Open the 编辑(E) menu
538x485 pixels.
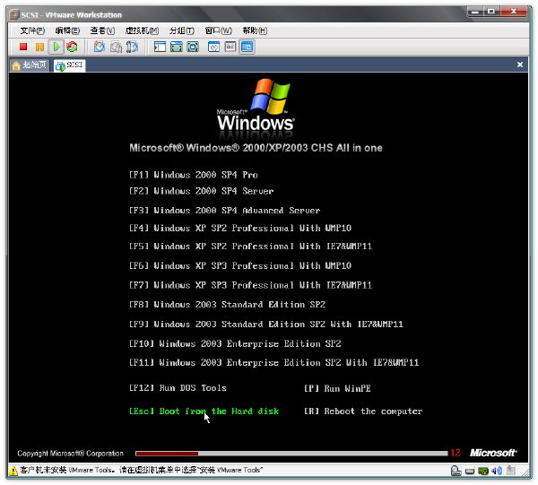[67, 30]
